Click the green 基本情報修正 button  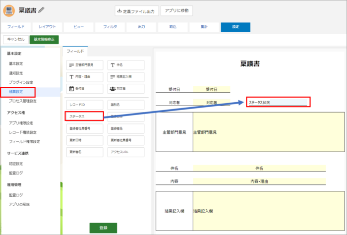[x=44, y=40]
